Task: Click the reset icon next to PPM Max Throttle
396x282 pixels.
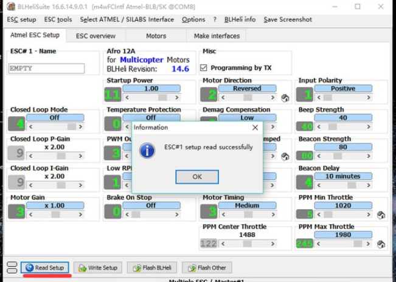Action: (381, 244)
